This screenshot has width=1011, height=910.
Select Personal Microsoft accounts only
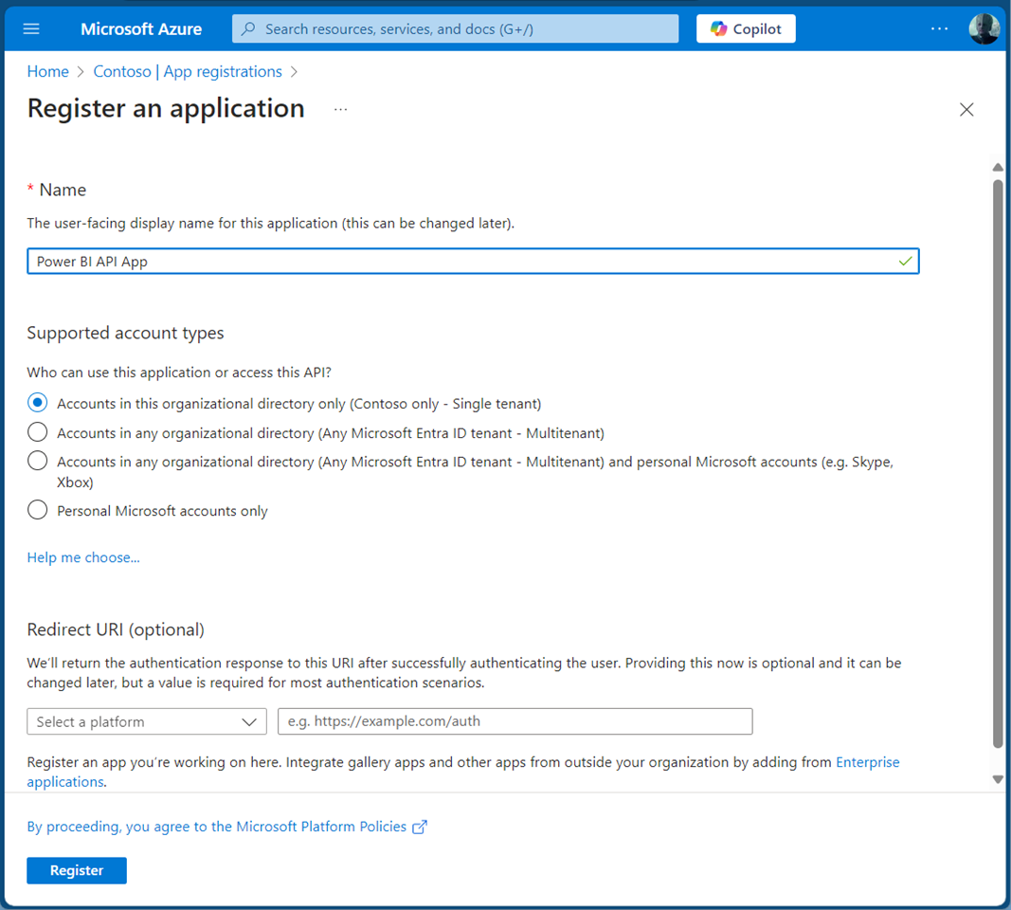click(x=37, y=509)
